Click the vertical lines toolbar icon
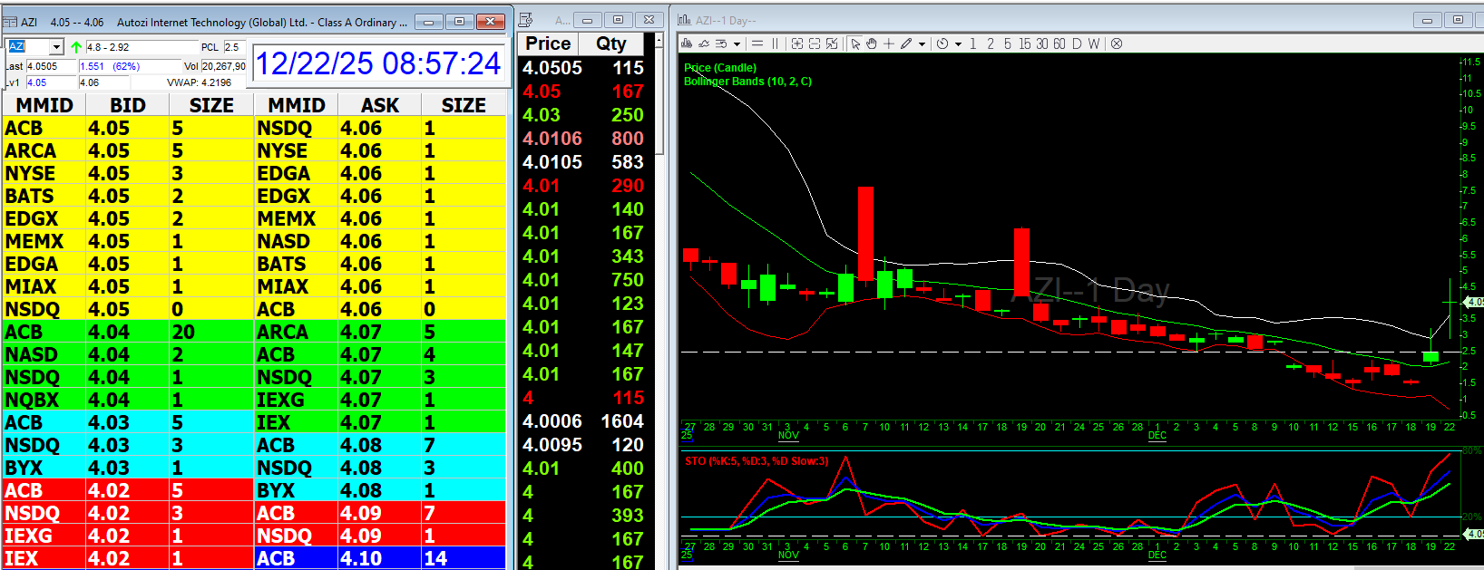 click(776, 43)
